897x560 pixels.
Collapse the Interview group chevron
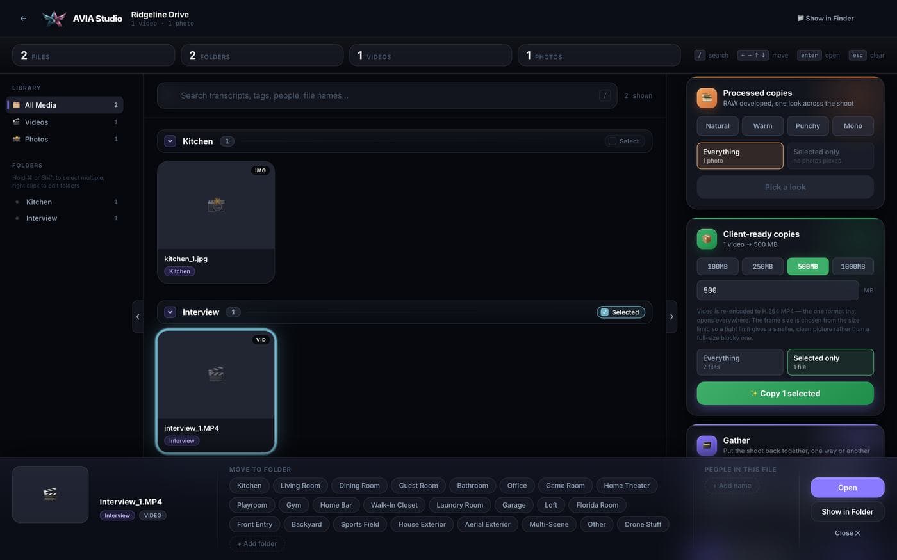click(x=170, y=312)
